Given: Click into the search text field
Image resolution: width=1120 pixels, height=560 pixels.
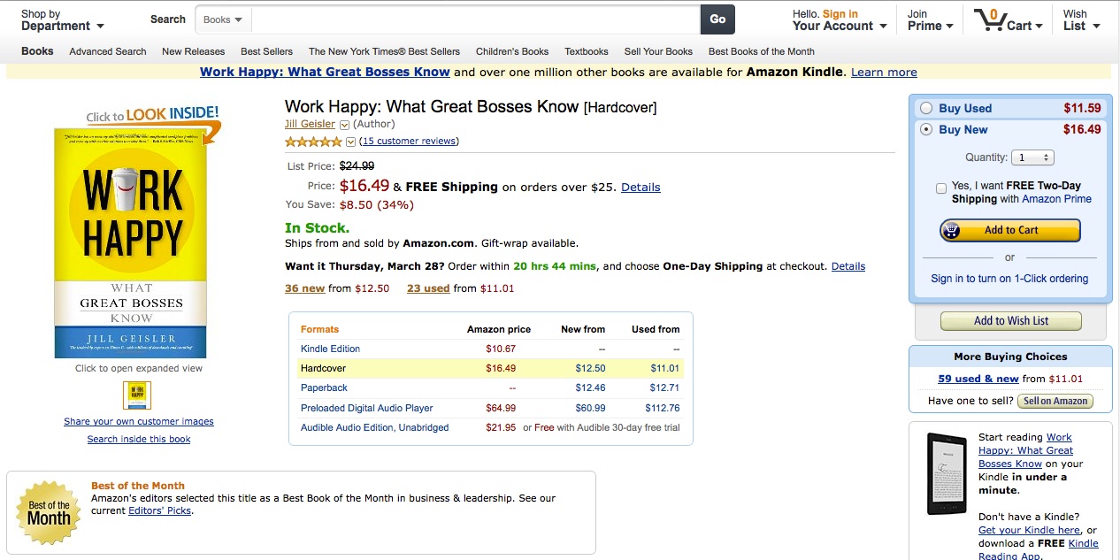Looking at the screenshot, I should pos(475,19).
